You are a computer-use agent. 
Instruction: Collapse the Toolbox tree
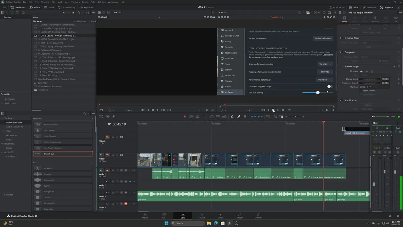point(2,118)
